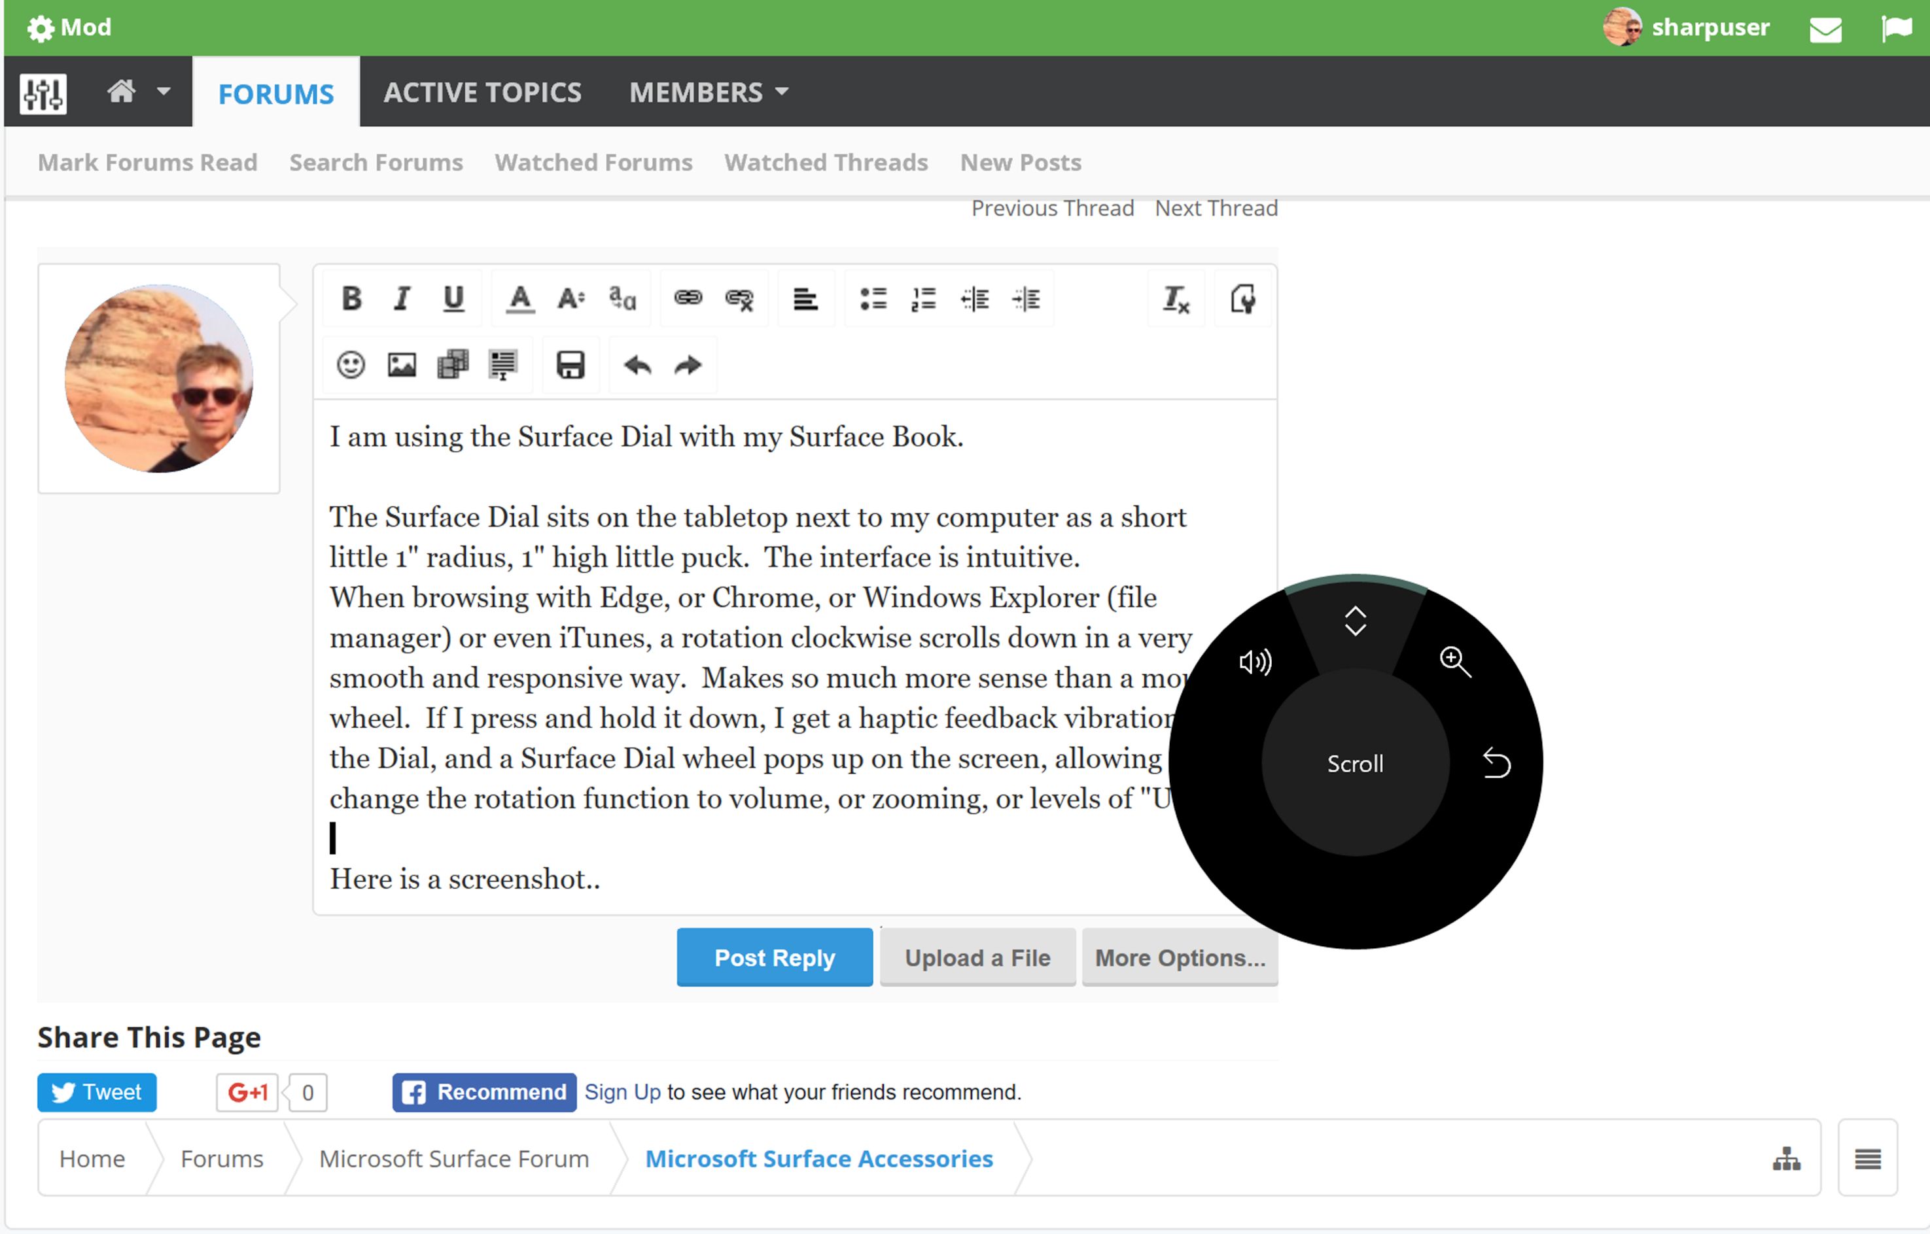Click the Undo arrow icon
Image resolution: width=1930 pixels, height=1234 pixels.
click(x=636, y=367)
